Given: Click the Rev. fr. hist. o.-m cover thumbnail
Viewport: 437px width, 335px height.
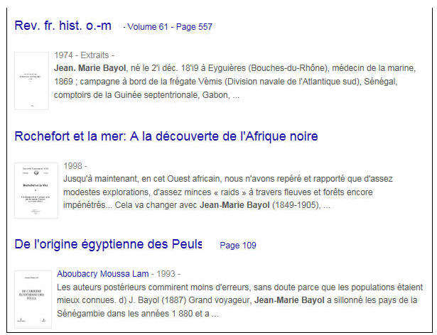Looking at the screenshot, I should pos(31,81).
